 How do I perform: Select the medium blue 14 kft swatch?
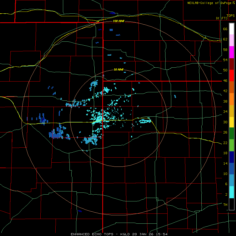232,169
